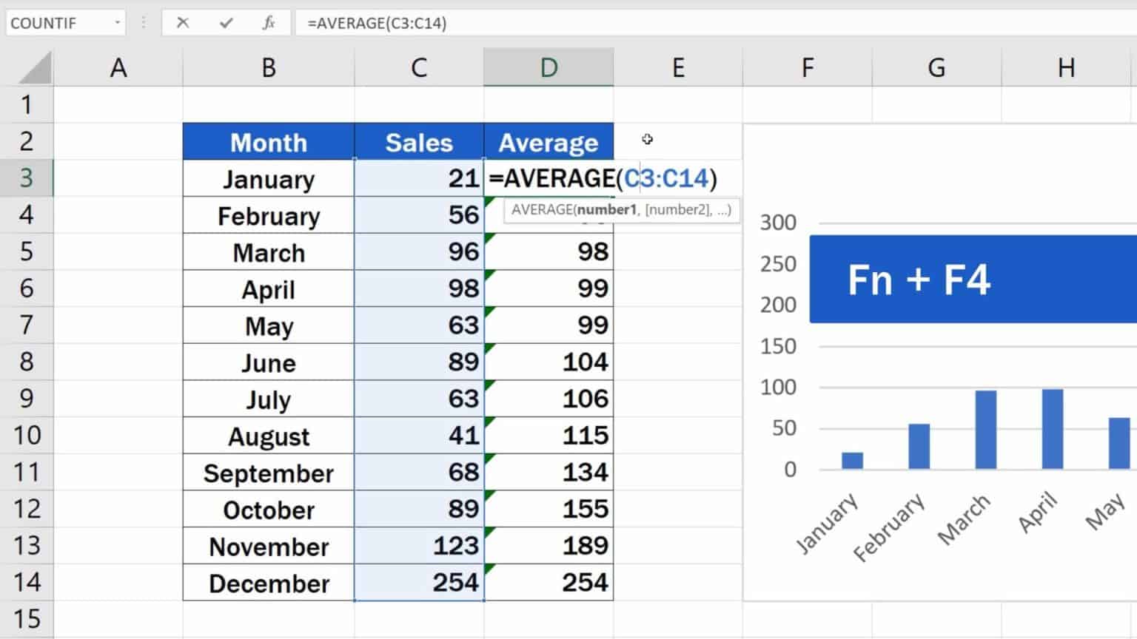Expand the Name Box dropdown arrow
The image size is (1137, 639).
coord(117,23)
